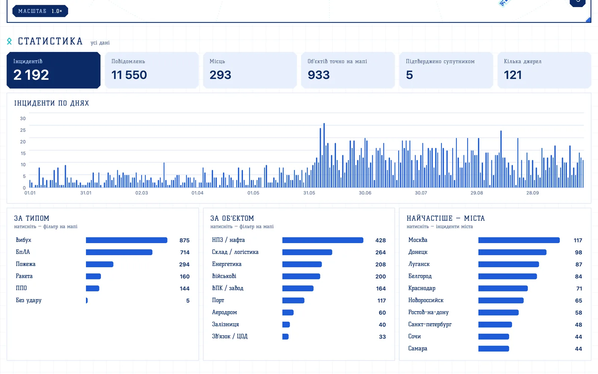Select the Луганск city row
Image resolution: width=598 pixels, height=374 pixels.
coord(495,264)
